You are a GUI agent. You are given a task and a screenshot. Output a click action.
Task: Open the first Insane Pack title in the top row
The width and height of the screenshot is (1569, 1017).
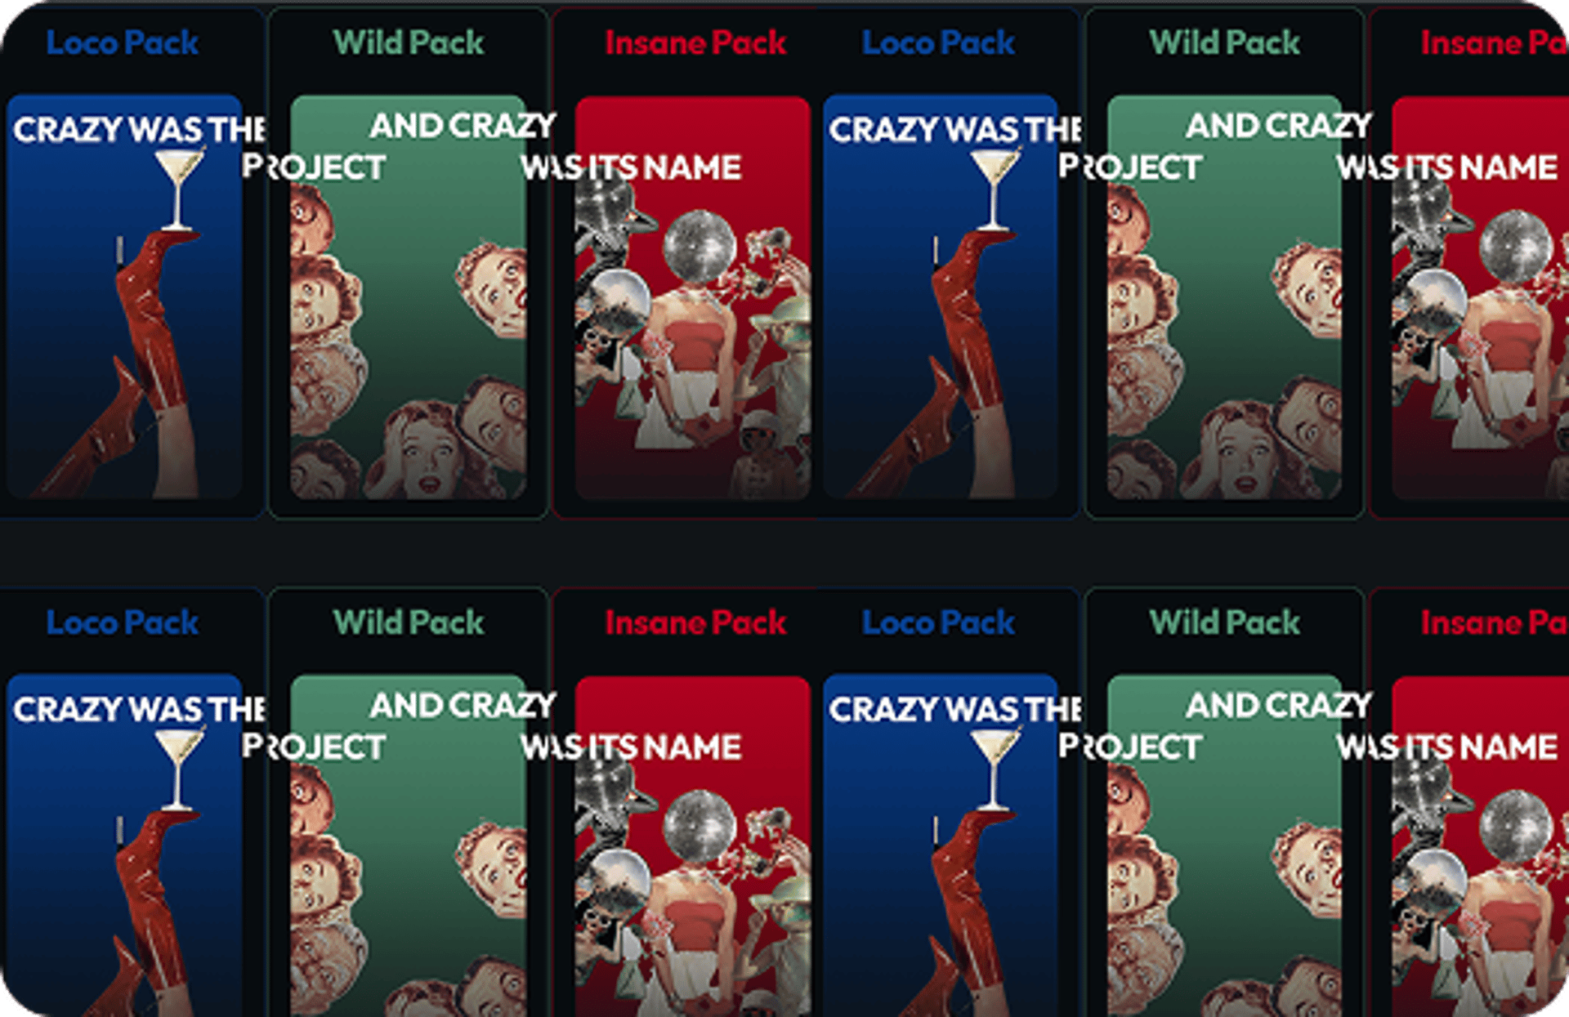point(695,42)
